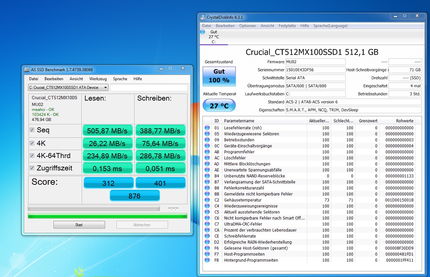Sort by the Parametername column header
The width and height of the screenshot is (430, 277).
click(x=265, y=121)
